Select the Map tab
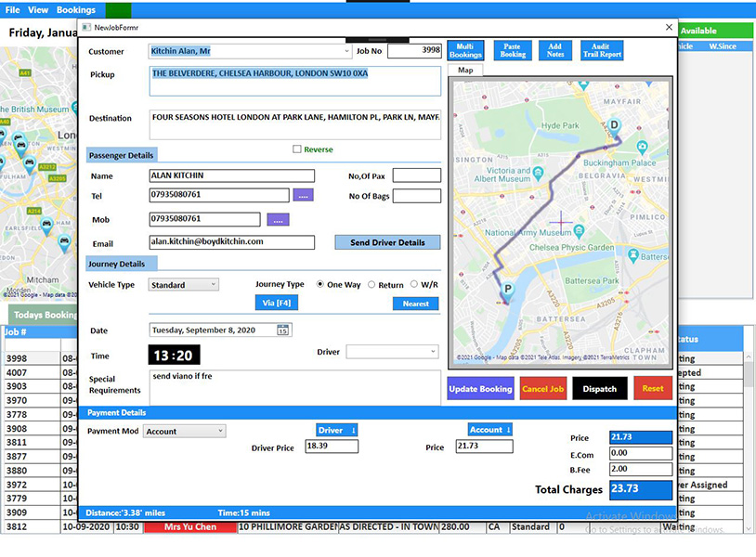Screen dimensions: 756x557 click(x=465, y=70)
